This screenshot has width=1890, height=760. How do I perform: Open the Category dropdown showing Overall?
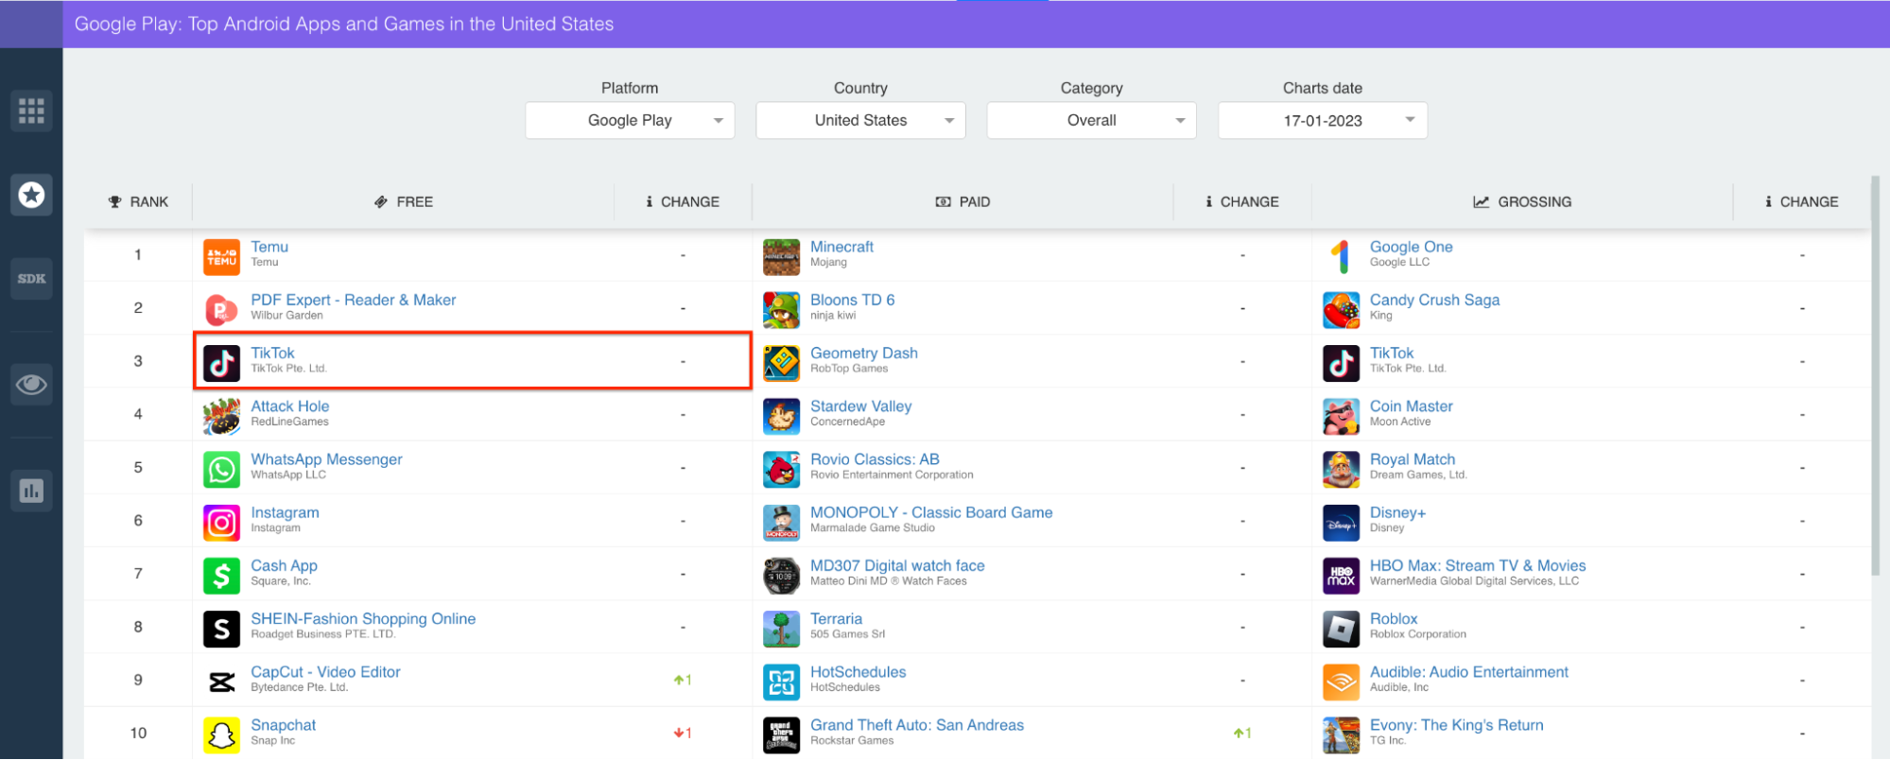[x=1091, y=120]
